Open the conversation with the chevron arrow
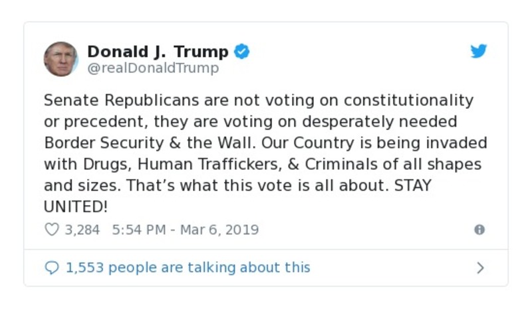The height and width of the screenshot is (310, 532). [480, 268]
